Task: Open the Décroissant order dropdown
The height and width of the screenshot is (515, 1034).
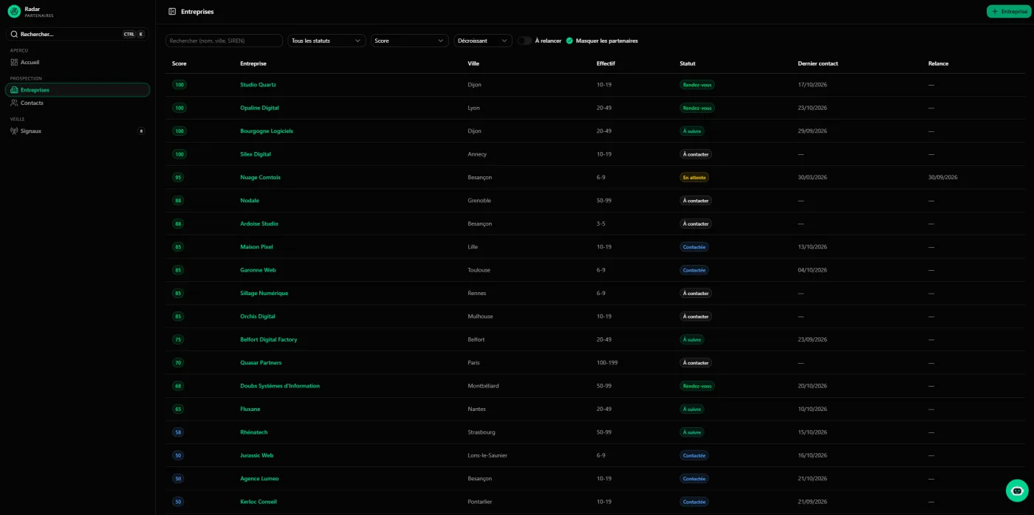Action: (x=483, y=41)
